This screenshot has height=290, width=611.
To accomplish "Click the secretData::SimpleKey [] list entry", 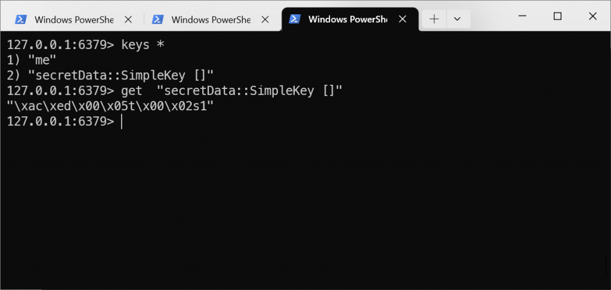I will coord(110,76).
